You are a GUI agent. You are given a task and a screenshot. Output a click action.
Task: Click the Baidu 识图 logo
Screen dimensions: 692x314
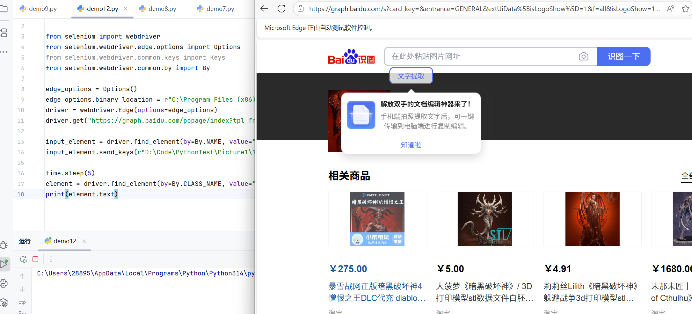tap(351, 56)
